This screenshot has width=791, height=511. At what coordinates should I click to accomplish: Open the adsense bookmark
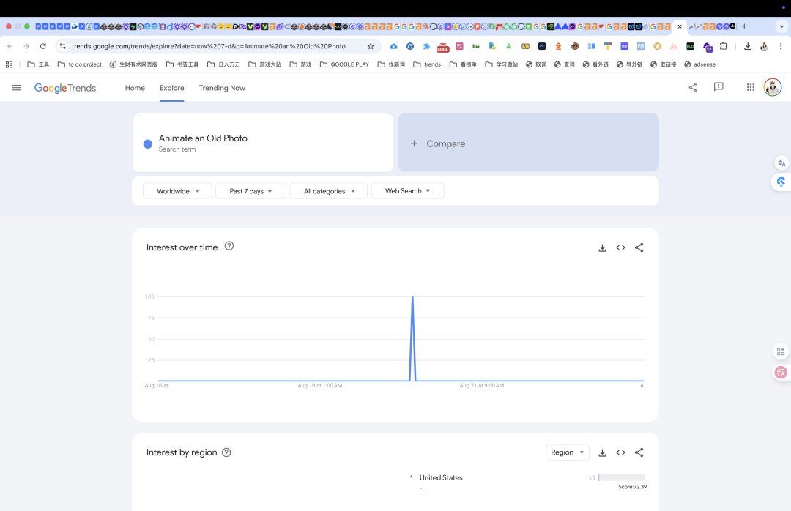699,64
